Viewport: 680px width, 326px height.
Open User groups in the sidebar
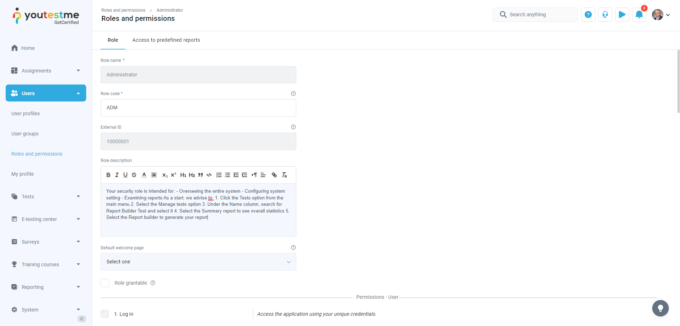(25, 134)
